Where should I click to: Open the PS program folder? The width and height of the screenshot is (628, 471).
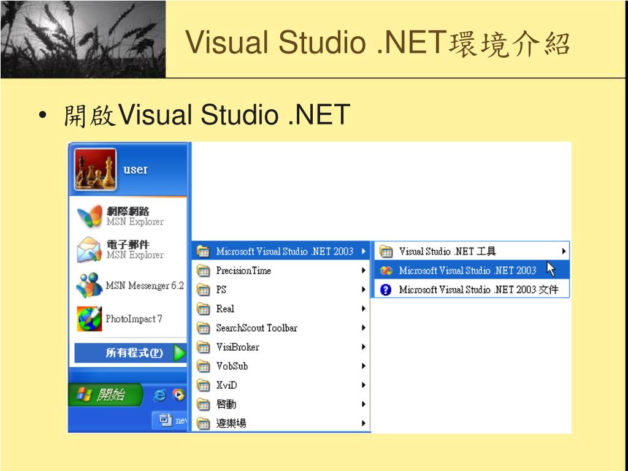[x=281, y=289]
